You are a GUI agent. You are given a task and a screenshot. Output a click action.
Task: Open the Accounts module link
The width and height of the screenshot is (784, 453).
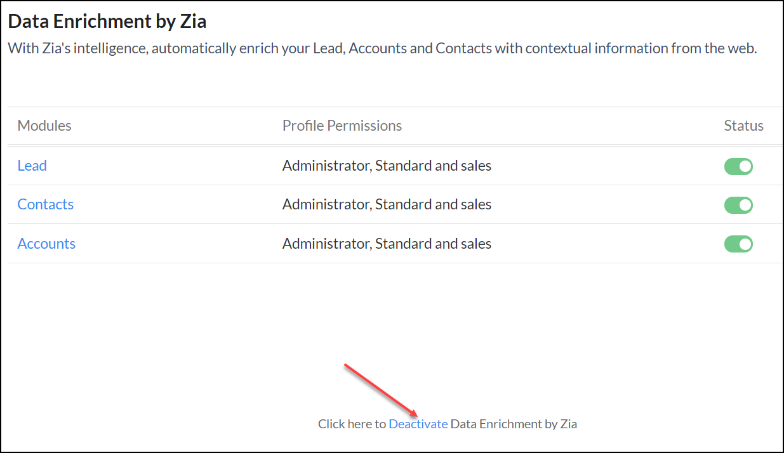46,244
